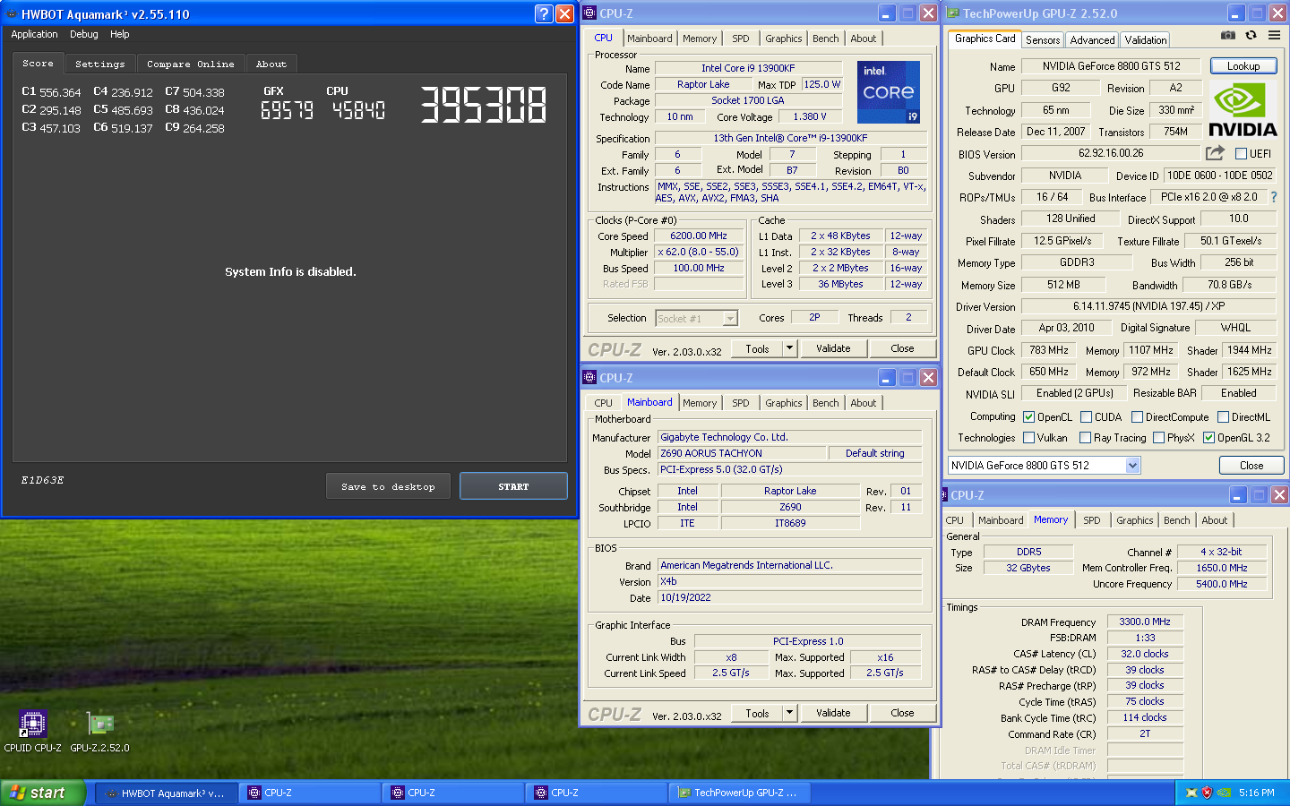Open Debug menu in Aquamark
The height and width of the screenshot is (806, 1290).
[x=84, y=34]
